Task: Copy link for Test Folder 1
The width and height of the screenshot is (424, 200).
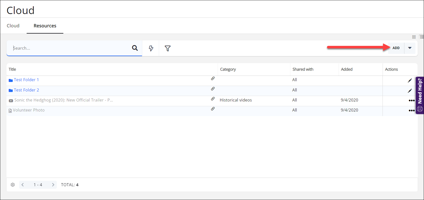Action: click(x=213, y=78)
